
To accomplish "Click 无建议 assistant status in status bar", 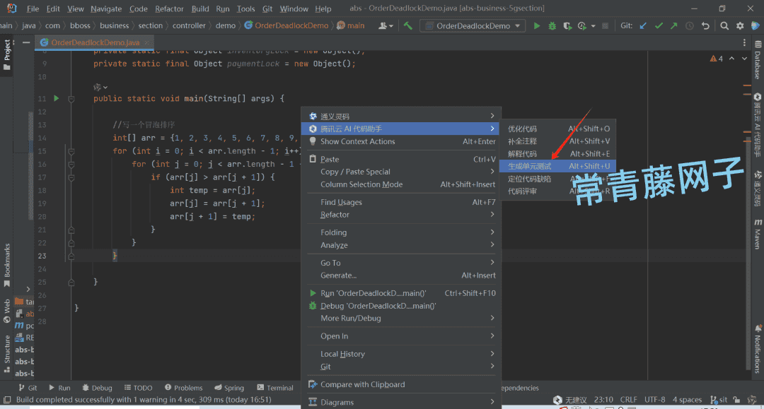I will (x=570, y=400).
